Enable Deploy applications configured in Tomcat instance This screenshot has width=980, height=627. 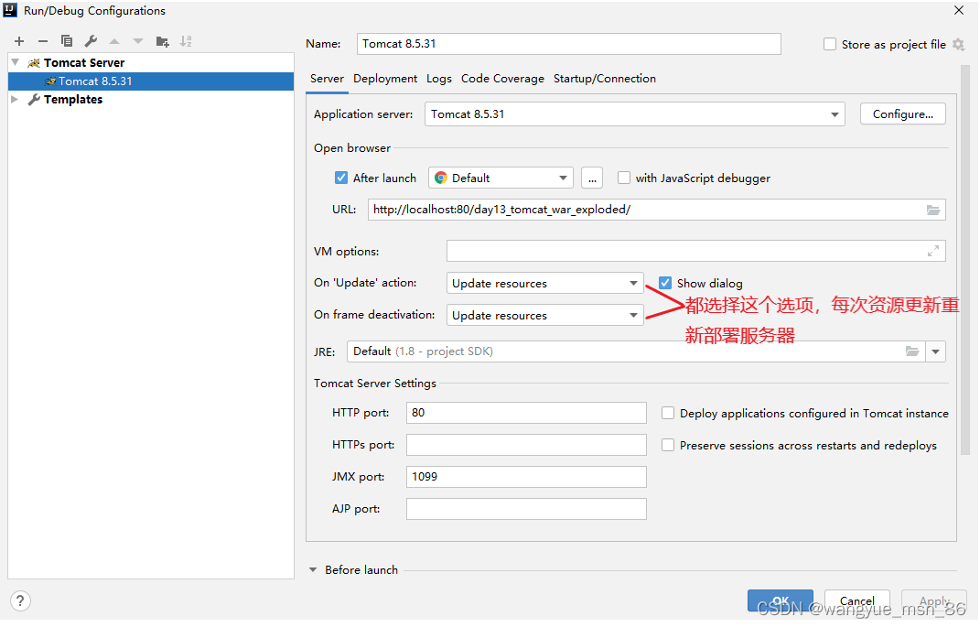[x=667, y=413]
